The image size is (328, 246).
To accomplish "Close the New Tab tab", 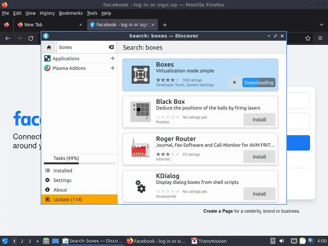I will 81,25.
